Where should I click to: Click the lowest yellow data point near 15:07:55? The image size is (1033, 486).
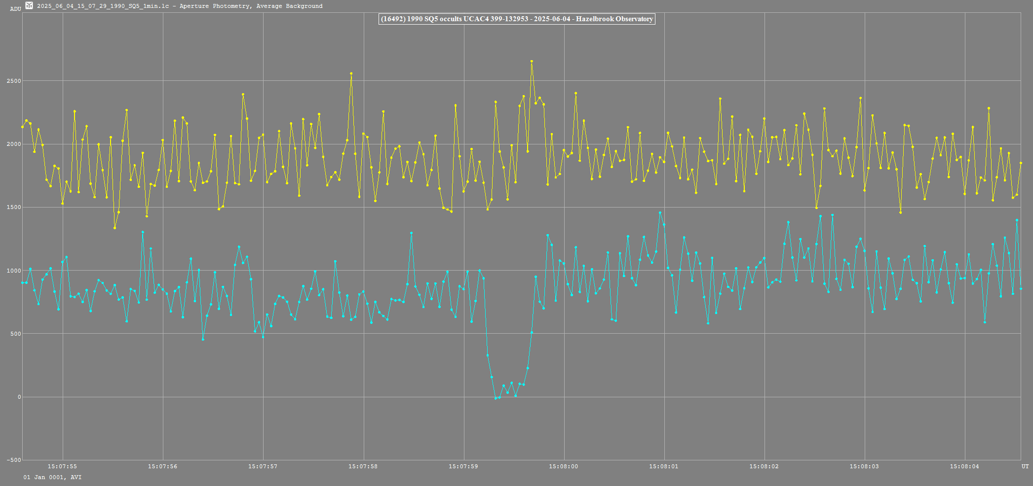coord(115,228)
